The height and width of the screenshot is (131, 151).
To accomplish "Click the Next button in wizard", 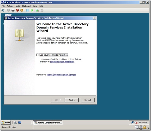I will (72, 100).
